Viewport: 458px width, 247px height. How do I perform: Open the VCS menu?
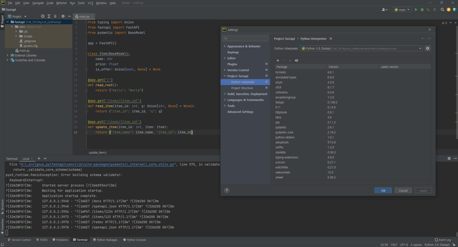(90, 3)
